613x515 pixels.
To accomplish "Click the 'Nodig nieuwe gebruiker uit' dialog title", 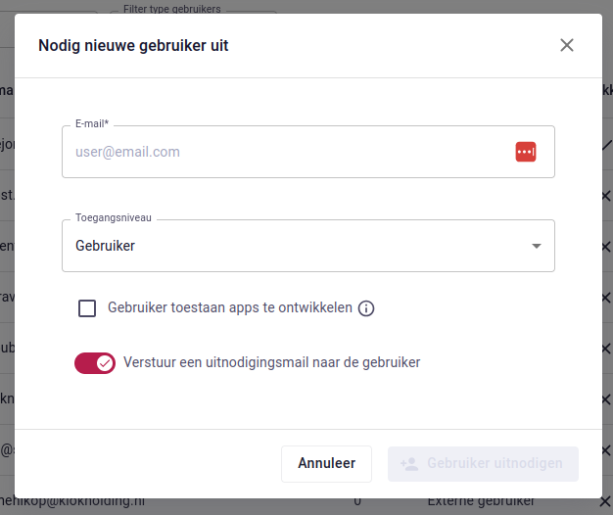I will [x=133, y=45].
